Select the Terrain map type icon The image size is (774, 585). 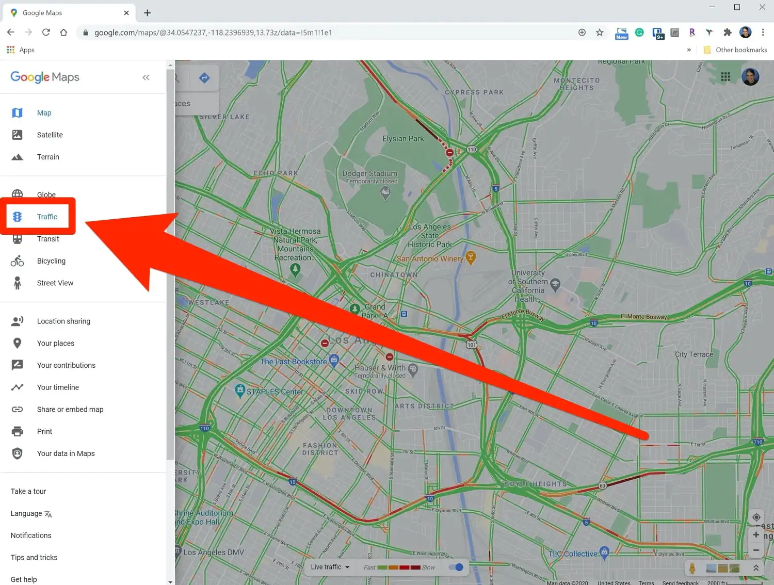point(17,157)
